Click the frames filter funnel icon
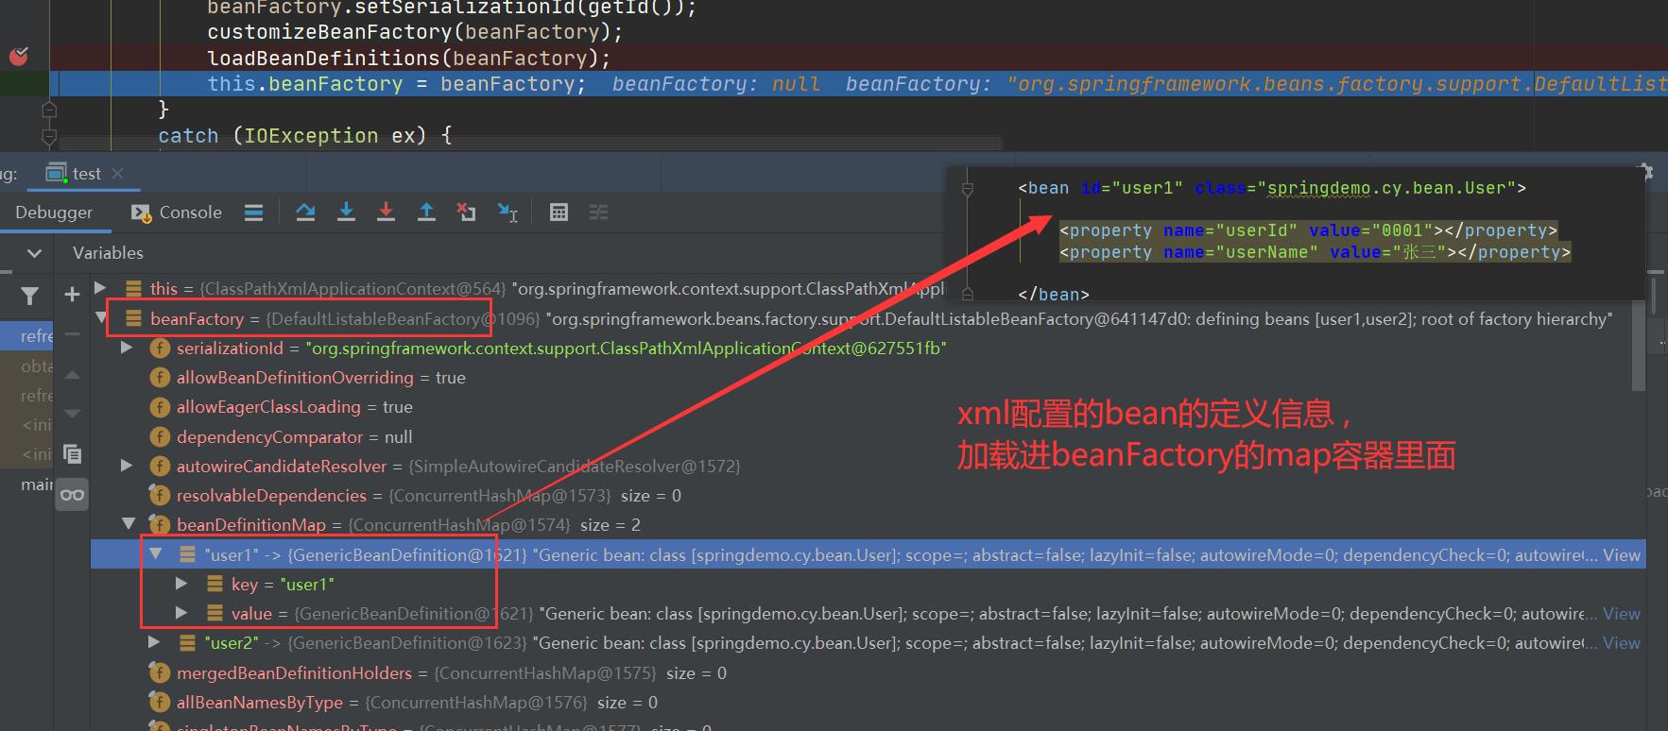This screenshot has height=731, width=1668. pyautogui.click(x=30, y=297)
